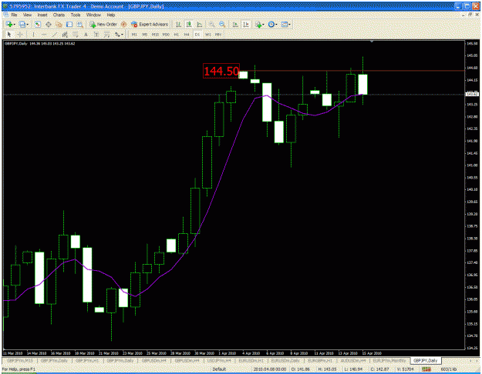
Task: Click the Templates icon
Action: tap(284, 25)
